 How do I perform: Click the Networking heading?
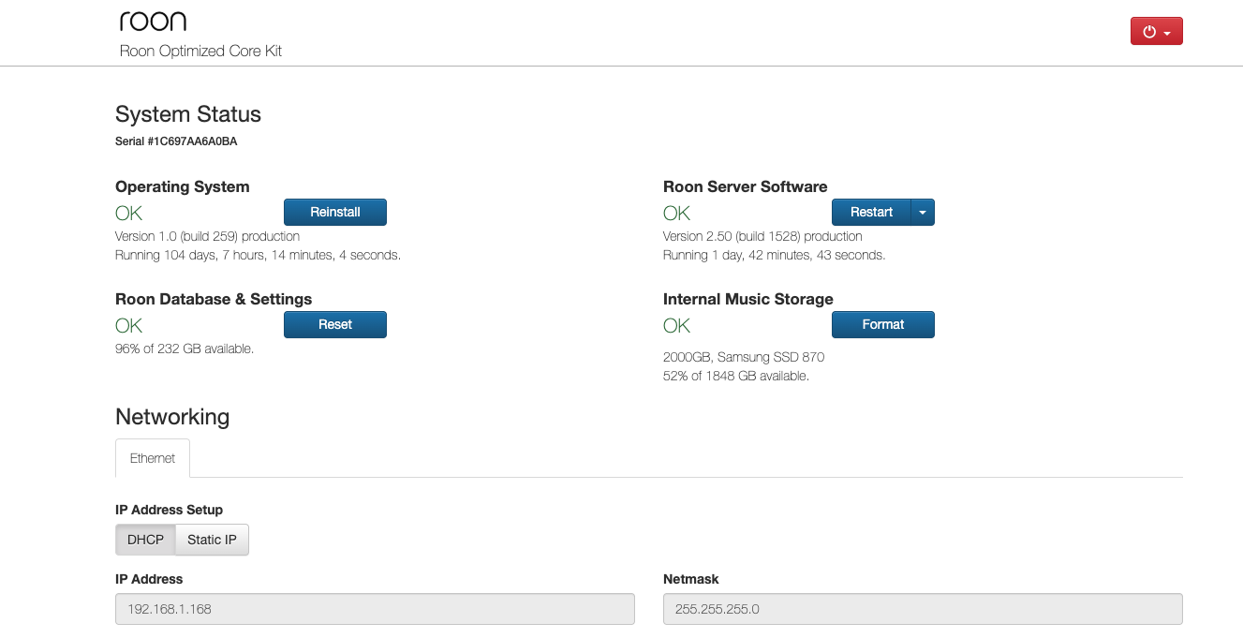[x=172, y=417]
